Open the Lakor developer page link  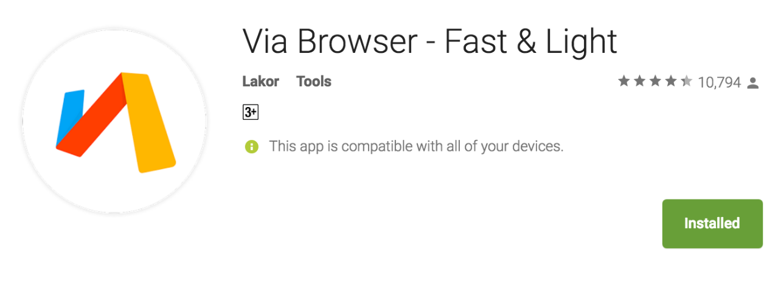pyautogui.click(x=260, y=81)
